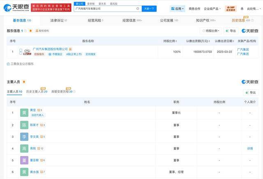This screenshot has height=179, width=263.
Task: Open the 持股比例 filter dropdown
Action: coord(211,31)
